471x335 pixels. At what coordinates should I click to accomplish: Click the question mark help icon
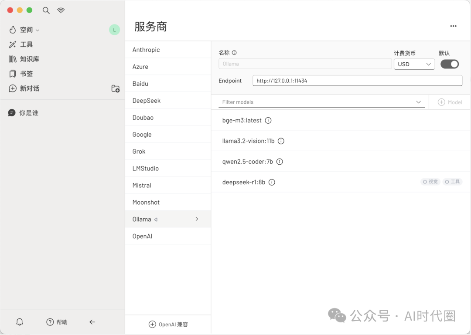pyautogui.click(x=50, y=322)
